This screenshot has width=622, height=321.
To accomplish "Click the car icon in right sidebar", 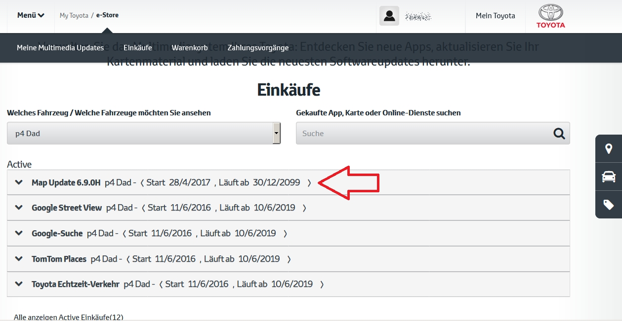I will click(x=609, y=177).
